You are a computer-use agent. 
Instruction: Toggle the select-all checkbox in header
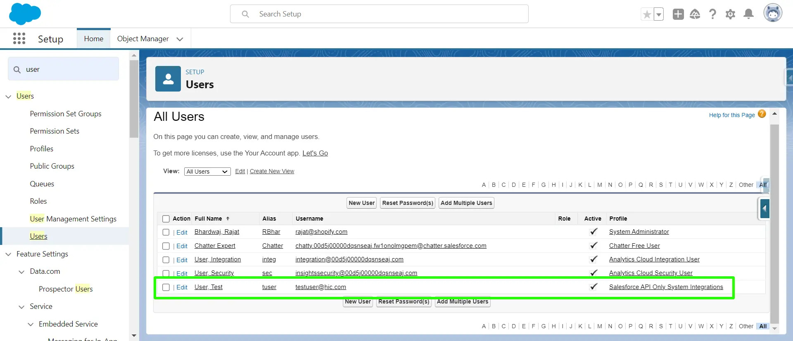pyautogui.click(x=166, y=219)
